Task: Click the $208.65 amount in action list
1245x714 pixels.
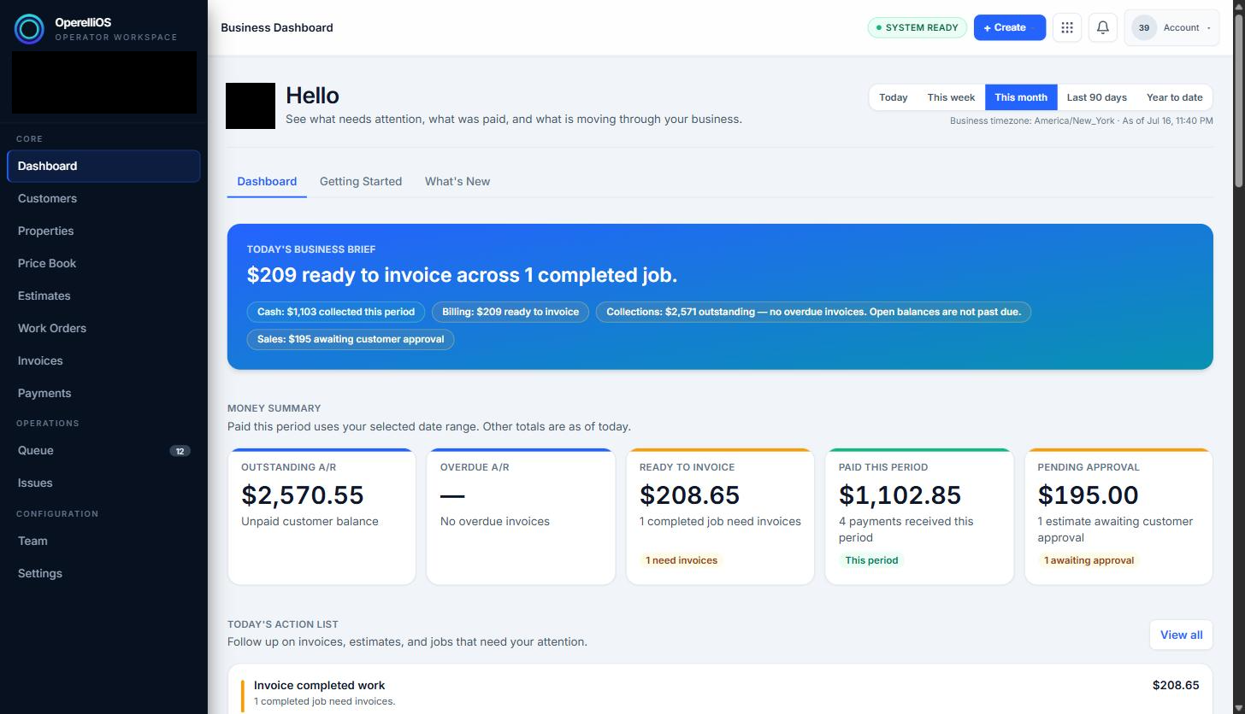Action: pyautogui.click(x=1176, y=685)
